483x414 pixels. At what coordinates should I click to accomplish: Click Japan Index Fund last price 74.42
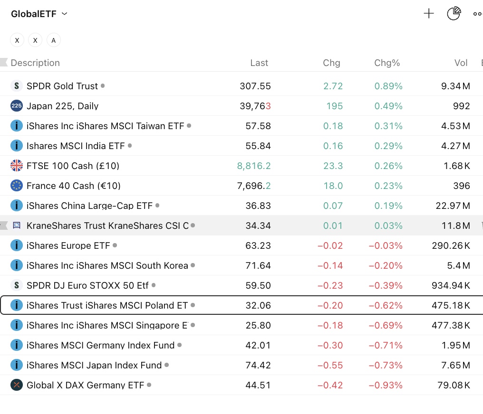[x=258, y=365]
